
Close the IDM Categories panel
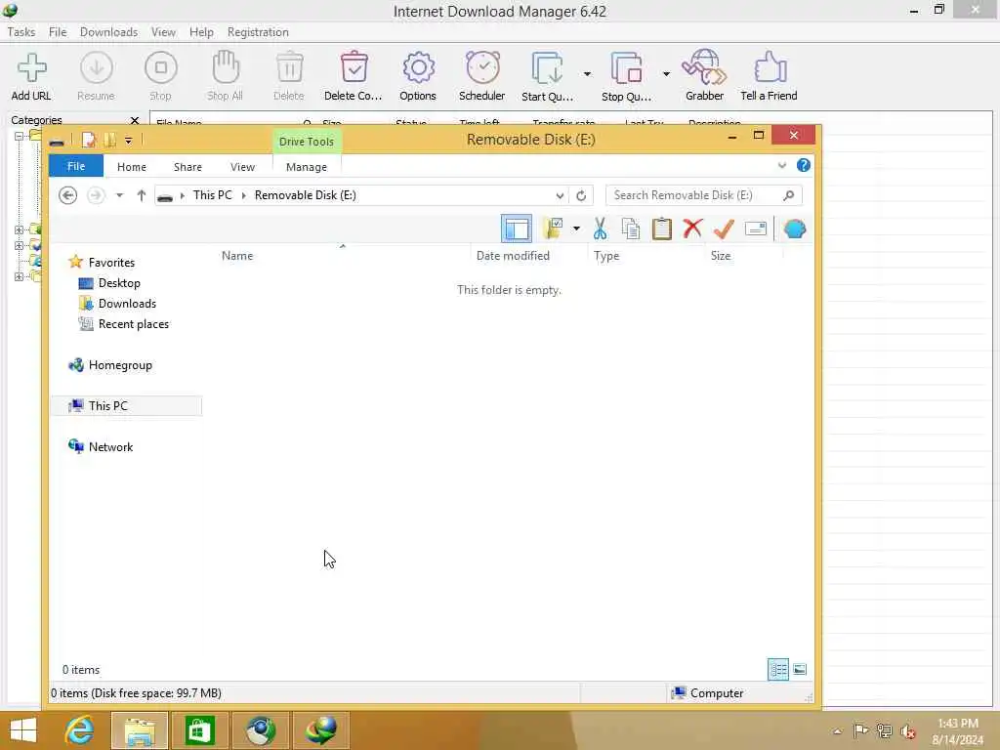135,120
